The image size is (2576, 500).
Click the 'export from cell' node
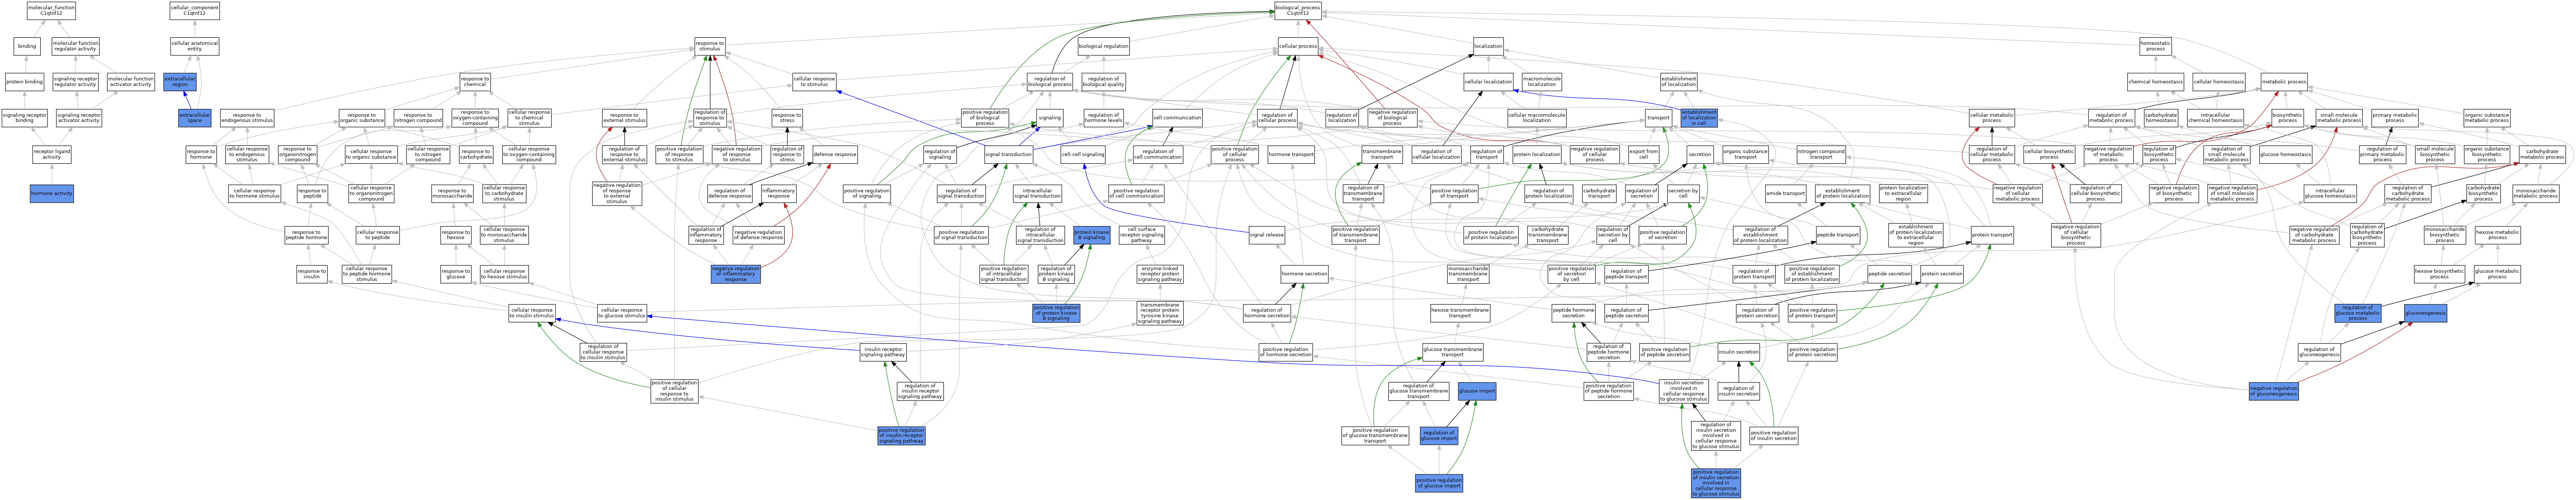(1643, 155)
